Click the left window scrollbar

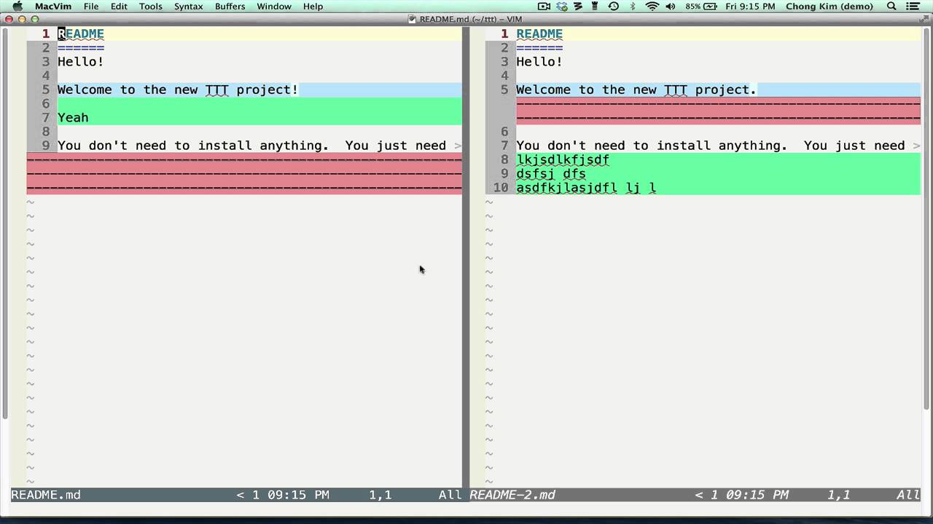point(4,223)
